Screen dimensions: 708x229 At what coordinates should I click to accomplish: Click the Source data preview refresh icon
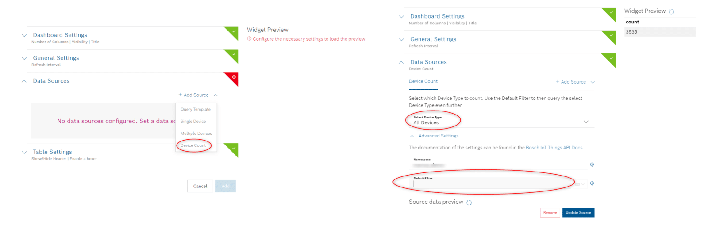(x=469, y=202)
